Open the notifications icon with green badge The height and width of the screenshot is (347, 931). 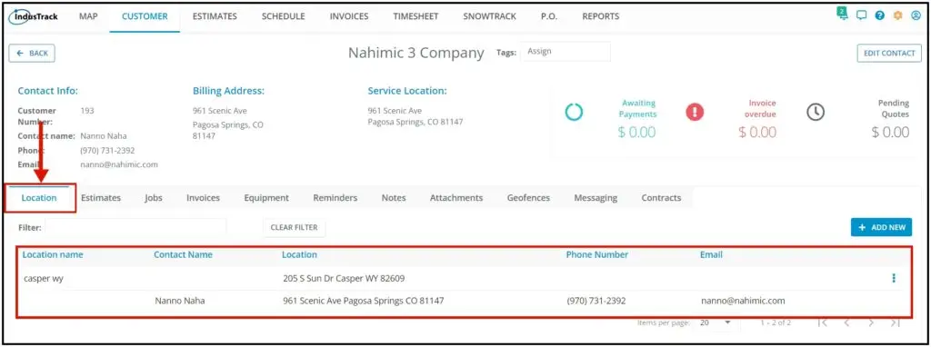[842, 15]
